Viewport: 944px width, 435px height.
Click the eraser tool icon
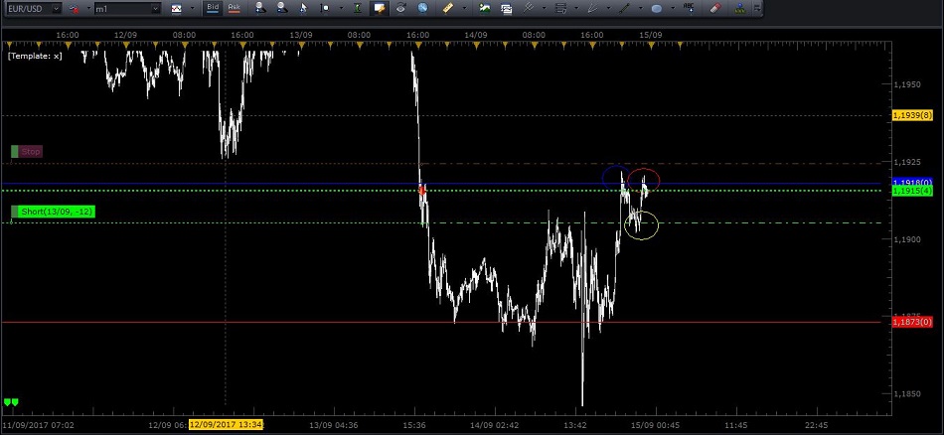pyautogui.click(x=715, y=8)
